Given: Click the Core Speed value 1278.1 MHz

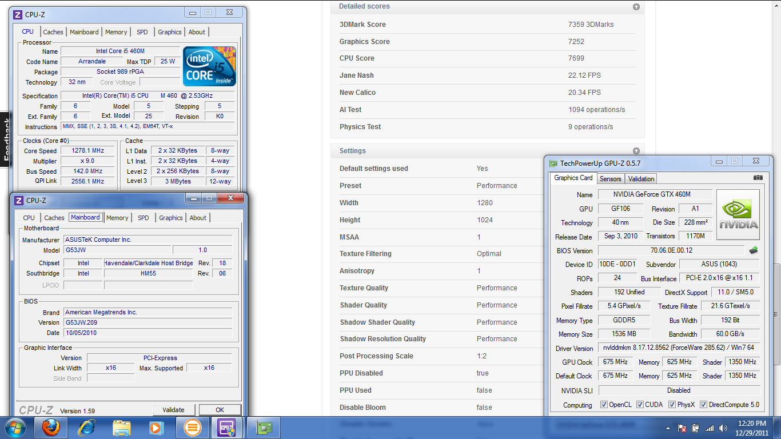Looking at the screenshot, I should click(88, 151).
